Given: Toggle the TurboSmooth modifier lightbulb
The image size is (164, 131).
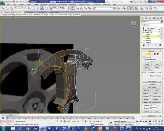Looking at the screenshot, I should (x=143, y=28).
